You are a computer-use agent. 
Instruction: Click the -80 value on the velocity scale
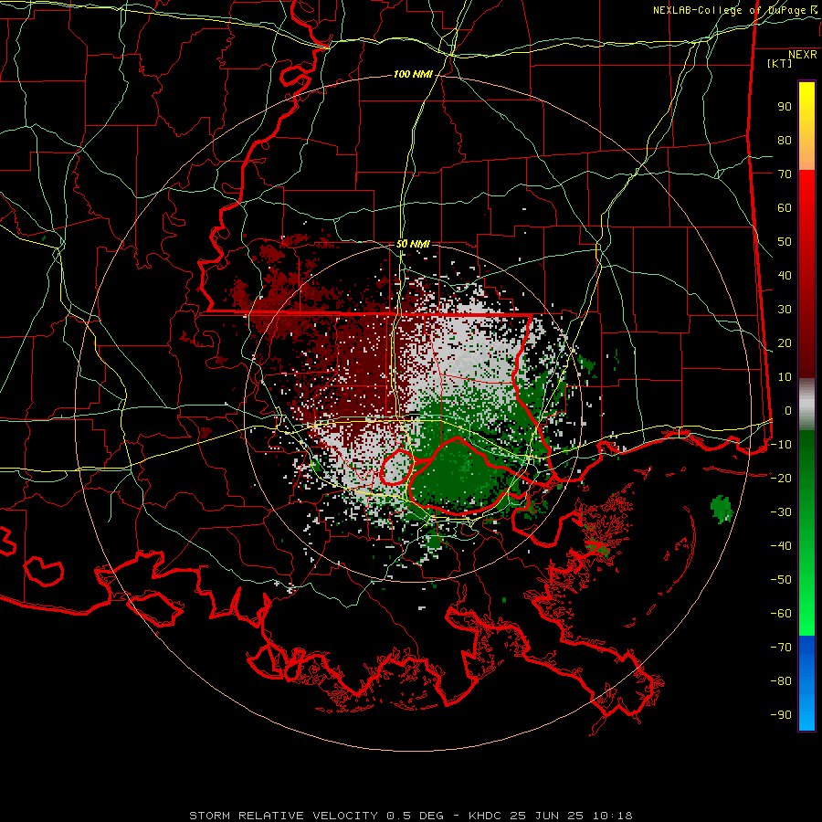tap(781, 681)
